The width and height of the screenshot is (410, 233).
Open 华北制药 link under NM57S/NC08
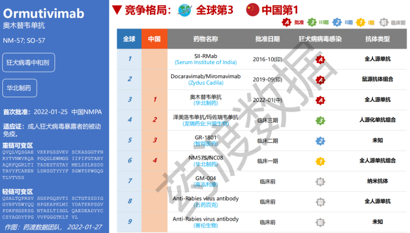pyautogui.click(x=206, y=164)
